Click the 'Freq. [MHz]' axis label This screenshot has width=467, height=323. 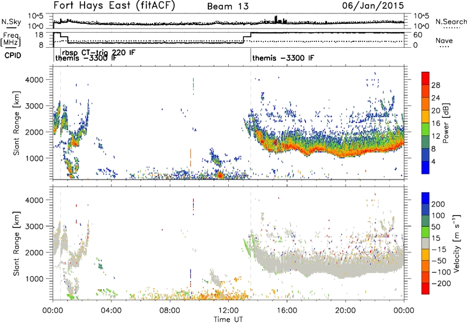click(11, 39)
